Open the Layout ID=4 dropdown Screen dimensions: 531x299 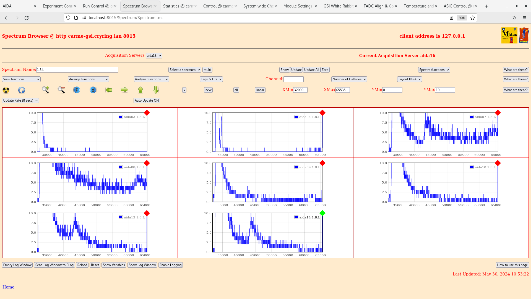tap(409, 79)
